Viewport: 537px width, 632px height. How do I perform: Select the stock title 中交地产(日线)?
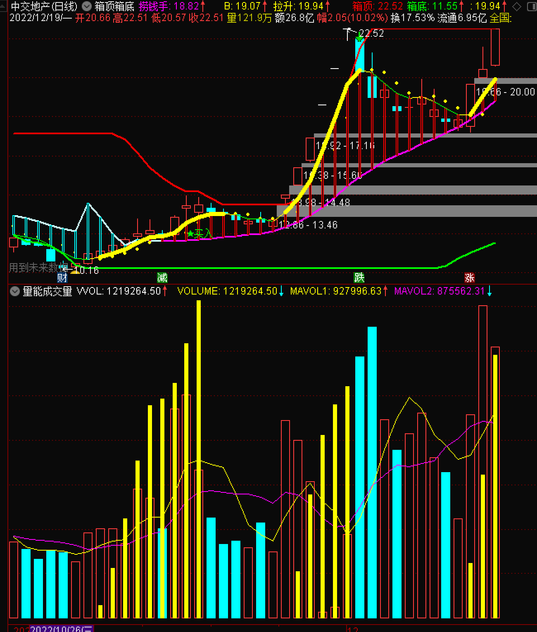(x=44, y=6)
